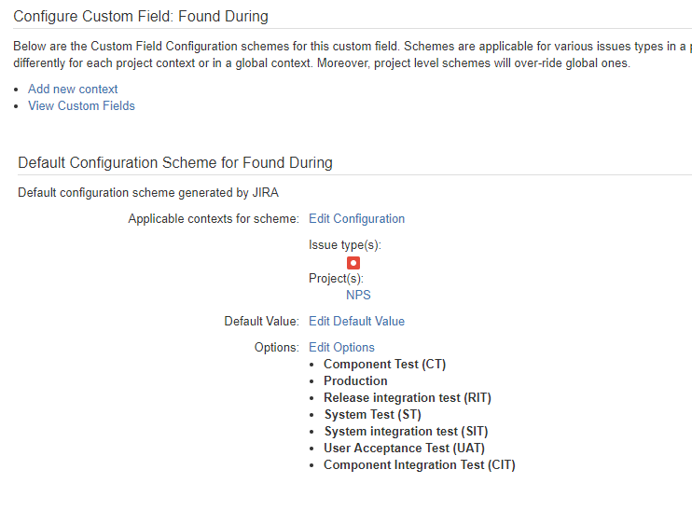Image resolution: width=692 pixels, height=511 pixels.
Task: Click Release integration test (RIT) option
Action: pyautogui.click(x=408, y=398)
